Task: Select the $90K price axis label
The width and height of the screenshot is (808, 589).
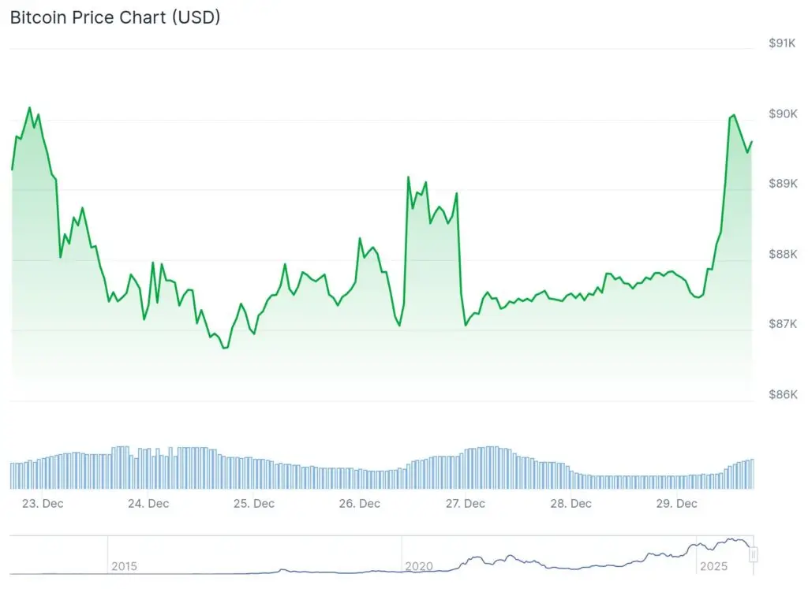Action: coord(782,114)
